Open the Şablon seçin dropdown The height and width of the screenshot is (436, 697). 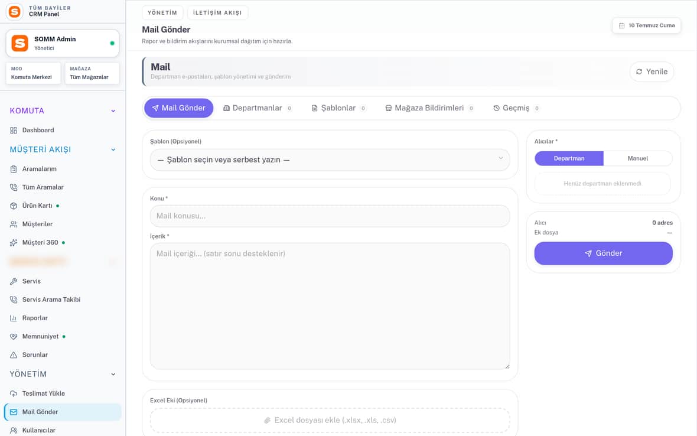330,160
